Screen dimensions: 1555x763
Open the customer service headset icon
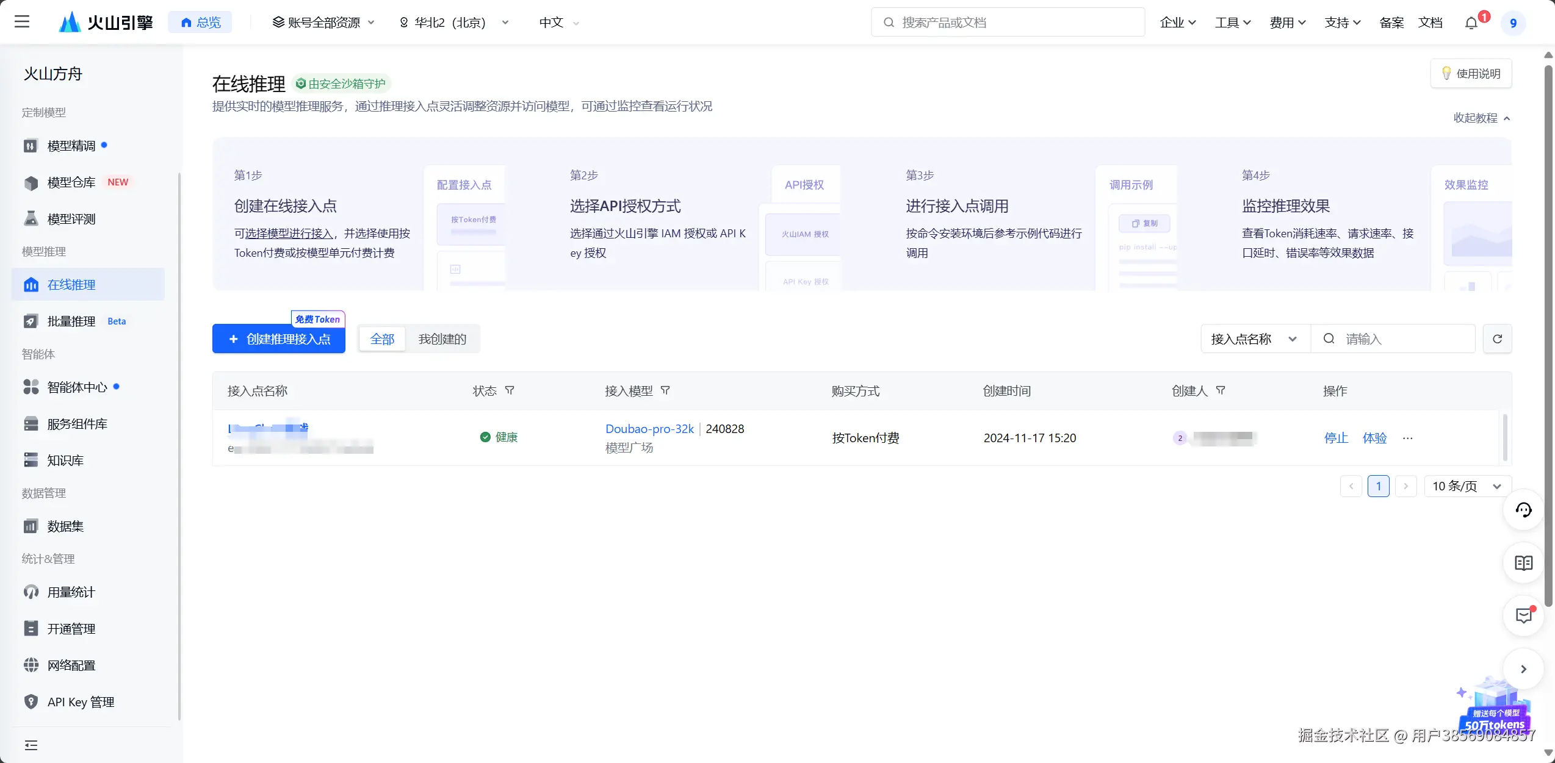[x=1523, y=510]
